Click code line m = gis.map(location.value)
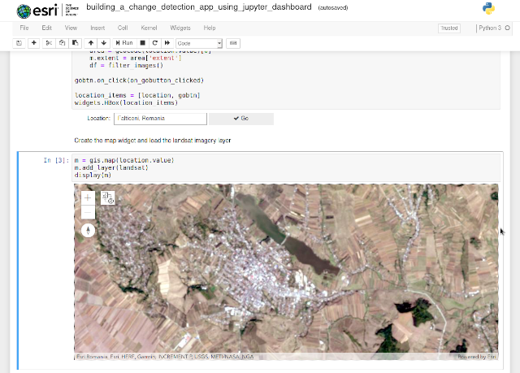 click(x=124, y=160)
